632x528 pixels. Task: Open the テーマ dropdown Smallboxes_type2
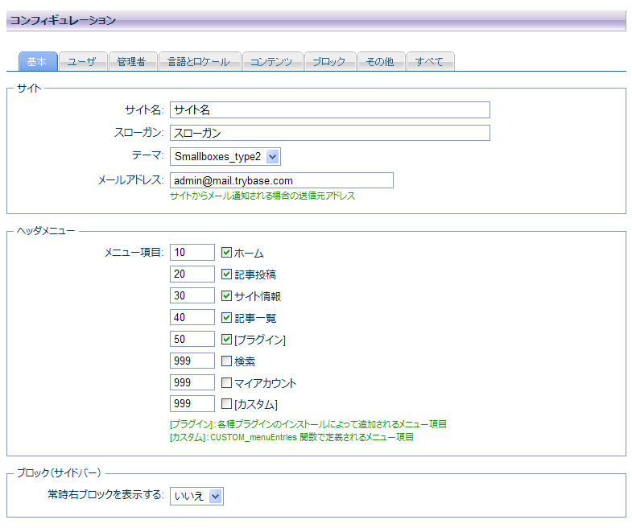coord(225,157)
